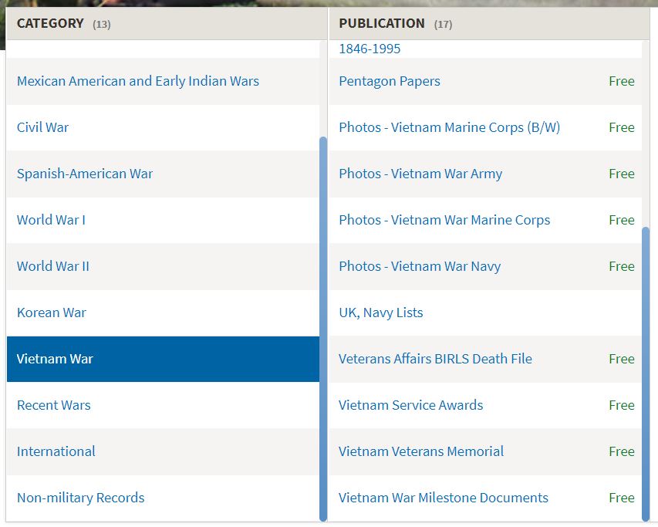
Task: Open the Korean War category
Action: coord(52,312)
